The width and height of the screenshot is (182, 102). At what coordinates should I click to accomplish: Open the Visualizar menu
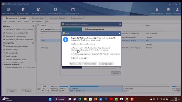[12, 22]
